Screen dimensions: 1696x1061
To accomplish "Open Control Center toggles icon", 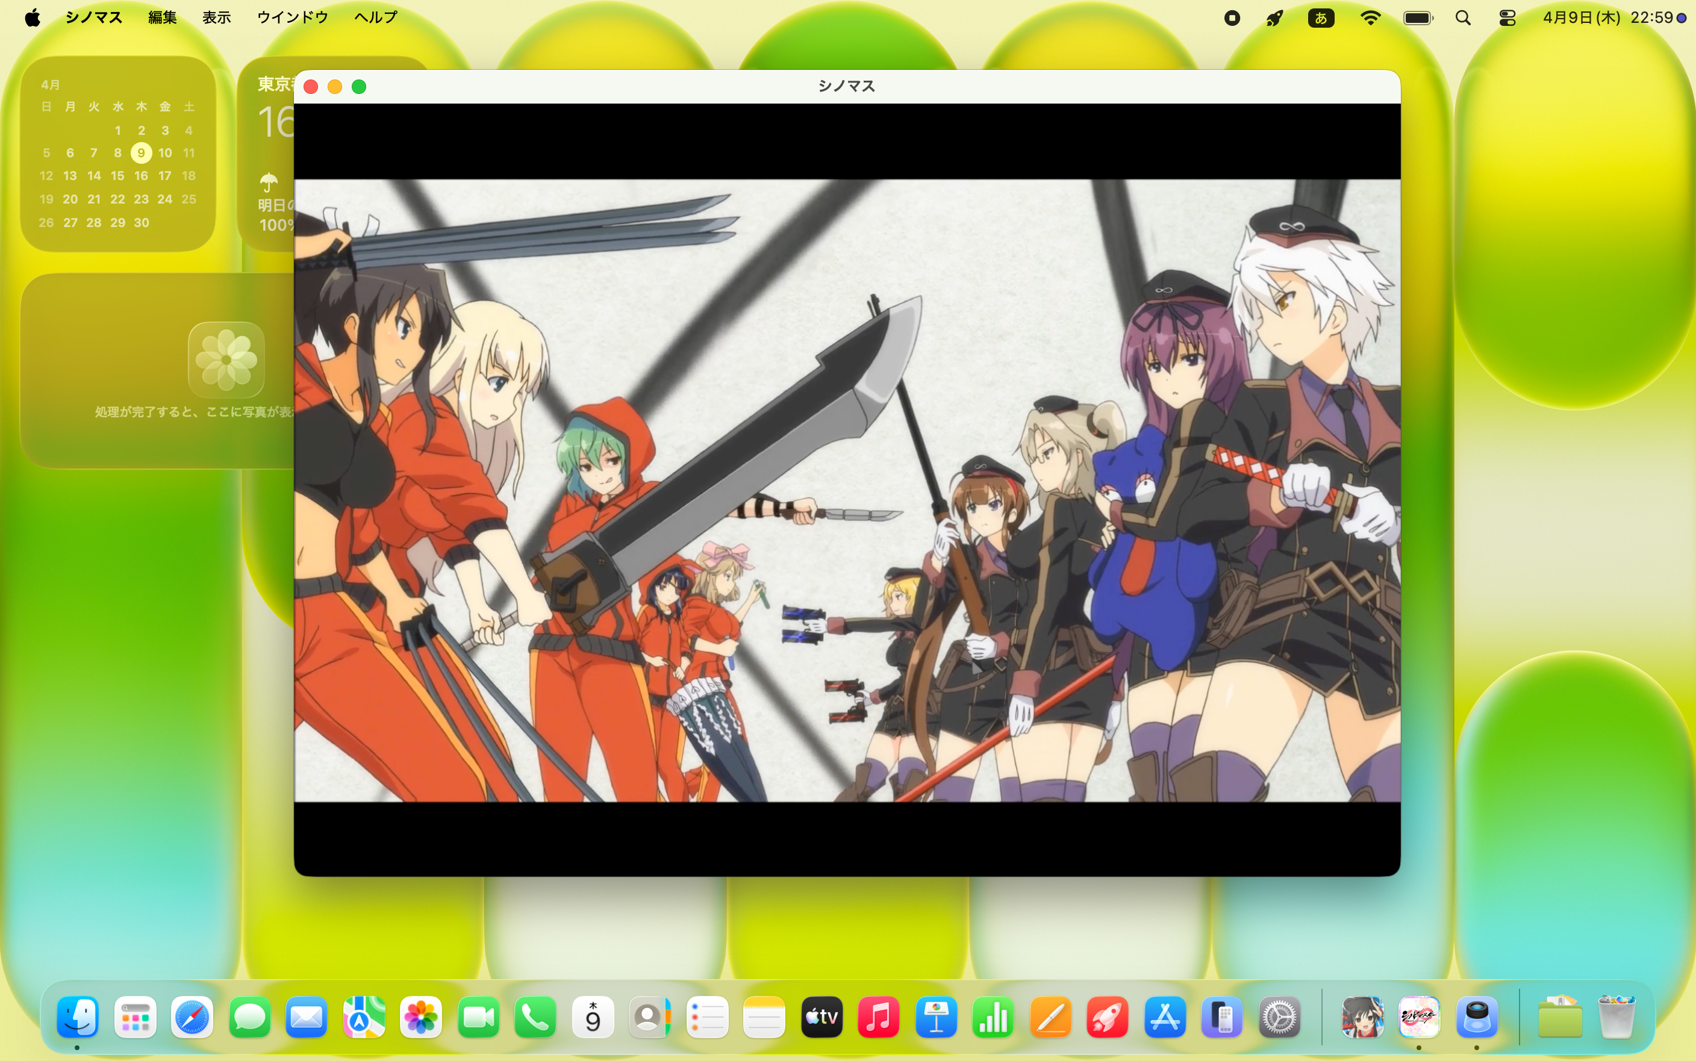I will [x=1506, y=18].
